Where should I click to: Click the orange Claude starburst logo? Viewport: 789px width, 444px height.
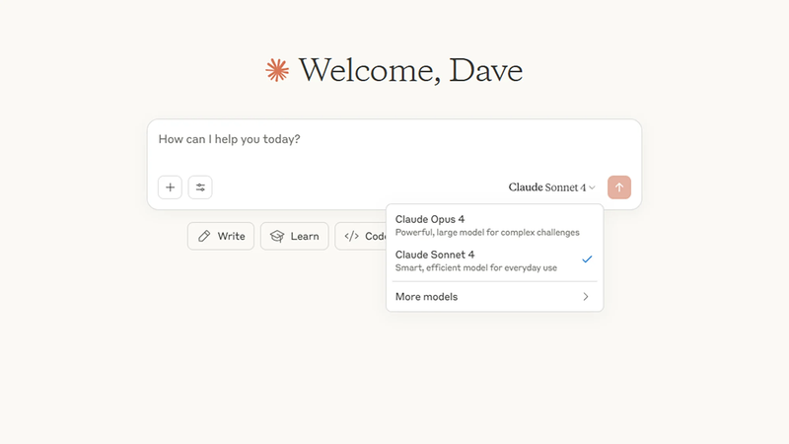click(277, 70)
